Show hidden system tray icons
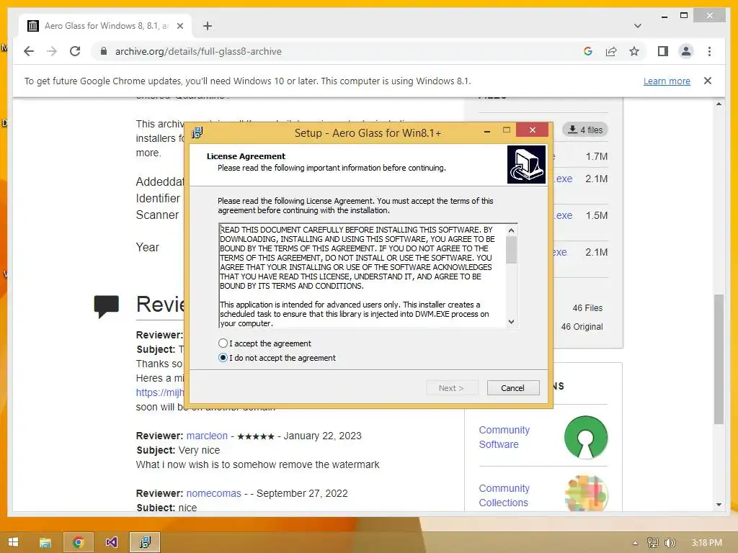Image resolution: width=738 pixels, height=553 pixels. click(x=635, y=543)
